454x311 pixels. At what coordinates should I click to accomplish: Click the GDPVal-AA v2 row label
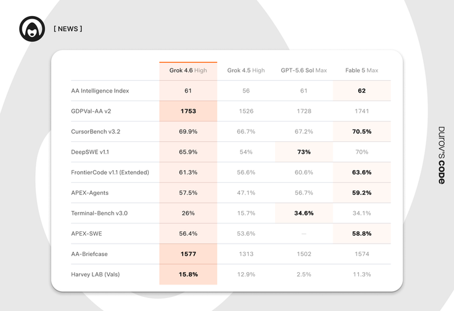[91, 111]
